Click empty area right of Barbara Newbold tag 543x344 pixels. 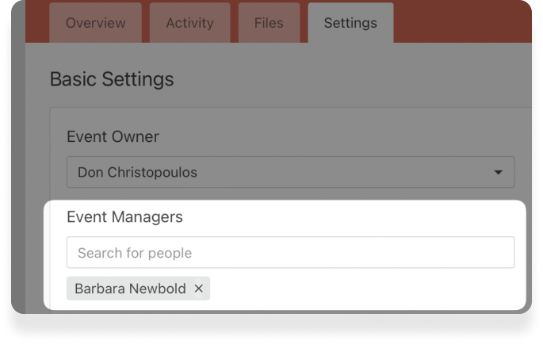[357, 289]
